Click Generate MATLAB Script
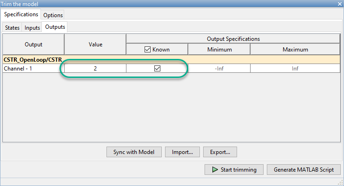Image resolution: width=344 pixels, height=186 pixels. pyautogui.click(x=304, y=169)
